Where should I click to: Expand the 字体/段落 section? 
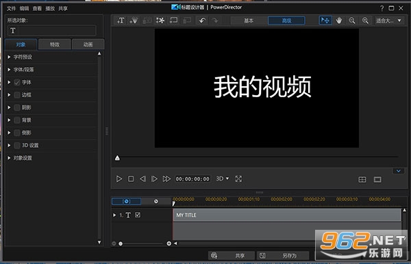pos(9,70)
